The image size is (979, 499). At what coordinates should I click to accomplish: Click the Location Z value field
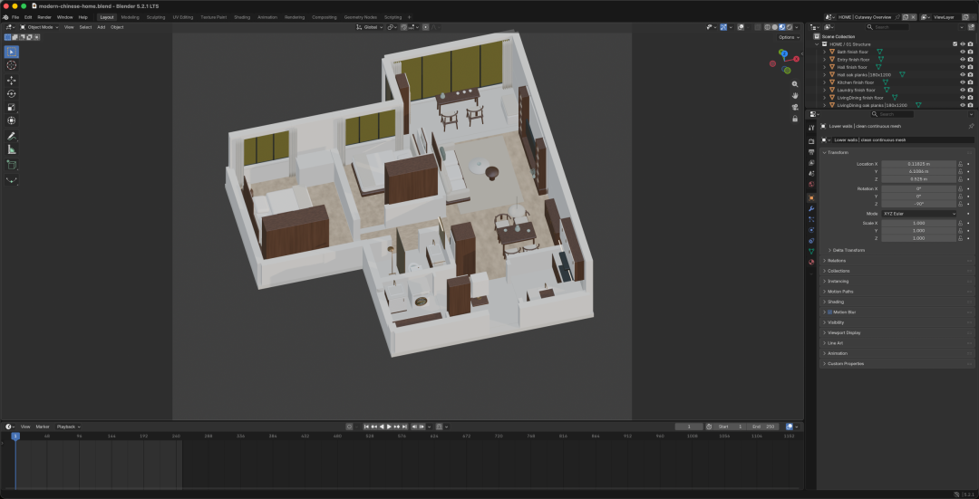(918, 179)
